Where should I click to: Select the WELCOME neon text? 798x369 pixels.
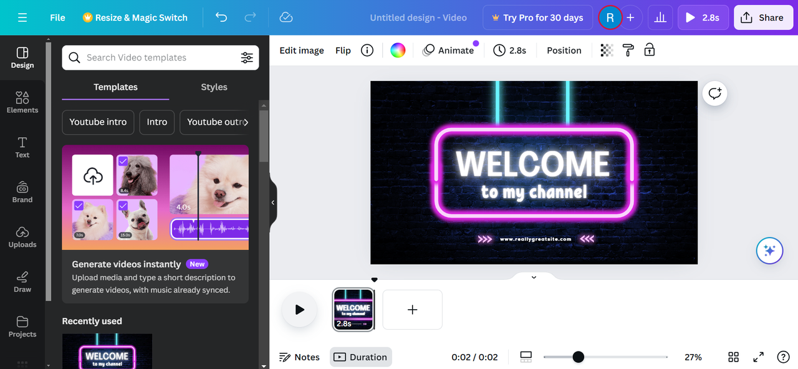(x=532, y=164)
